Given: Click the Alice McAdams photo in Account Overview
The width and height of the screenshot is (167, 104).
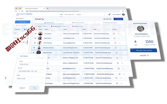Looking at the screenshot, I should point(141,29).
